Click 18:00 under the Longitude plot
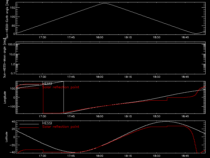Viewport: 210px width, 158px height. tap(99, 116)
